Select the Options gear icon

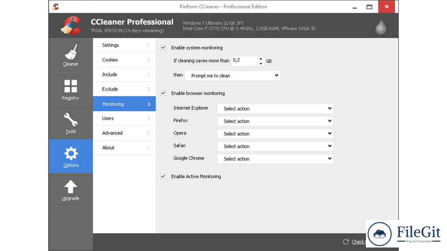[71, 154]
